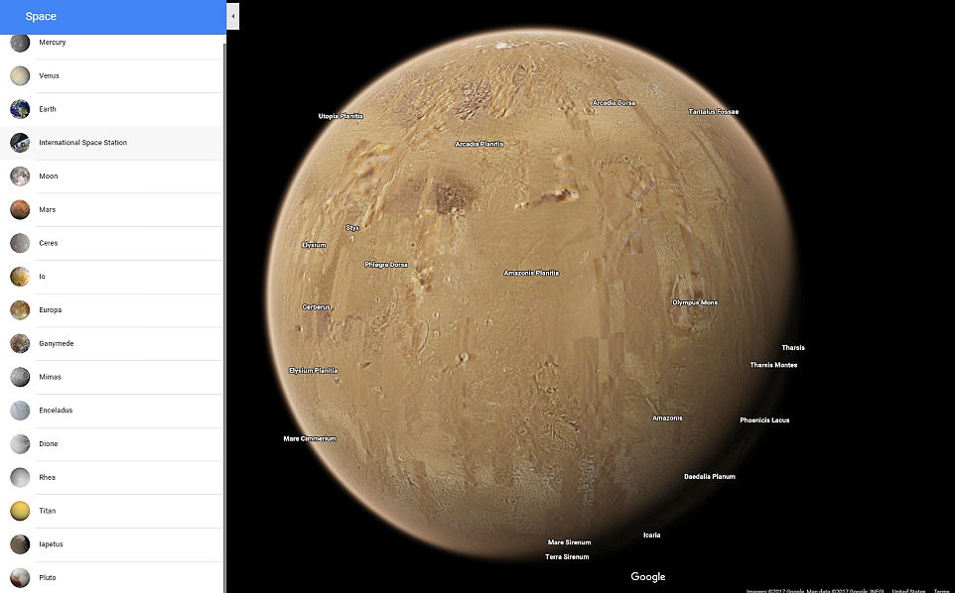Click the Elysium label on Mars
The height and width of the screenshot is (593, 955).
click(315, 245)
